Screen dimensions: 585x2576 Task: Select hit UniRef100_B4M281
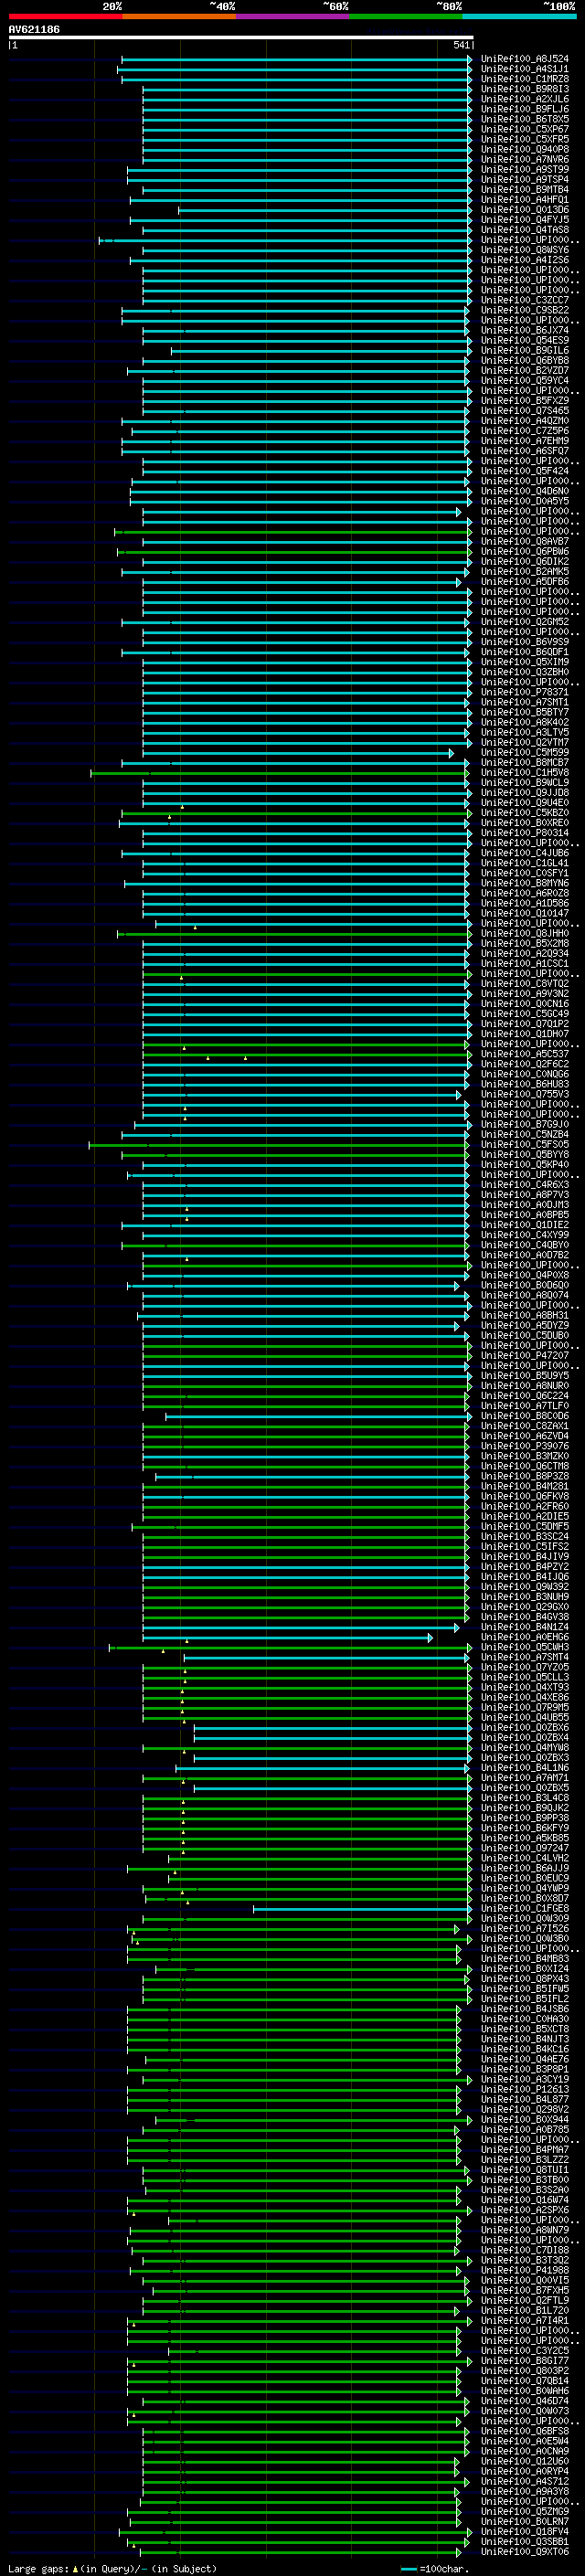click(525, 1486)
